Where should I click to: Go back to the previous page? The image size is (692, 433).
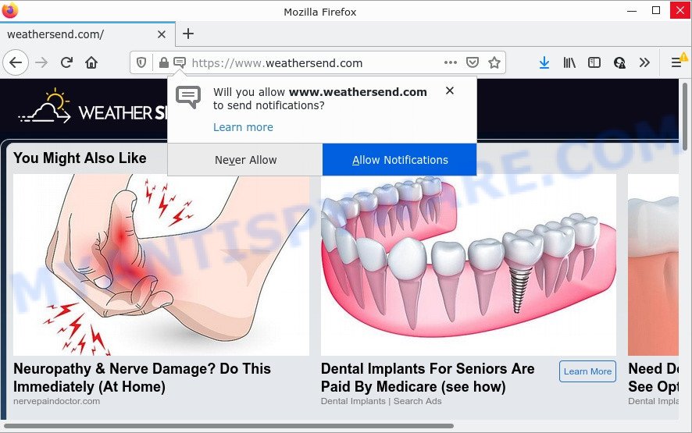click(x=16, y=62)
